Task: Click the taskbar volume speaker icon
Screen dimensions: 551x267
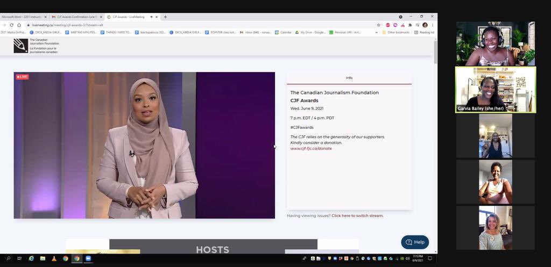Action: pos(408,258)
